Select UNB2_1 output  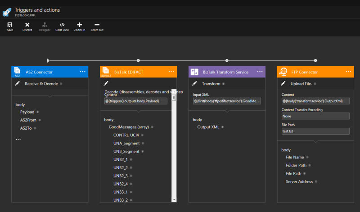click(x=121, y=159)
